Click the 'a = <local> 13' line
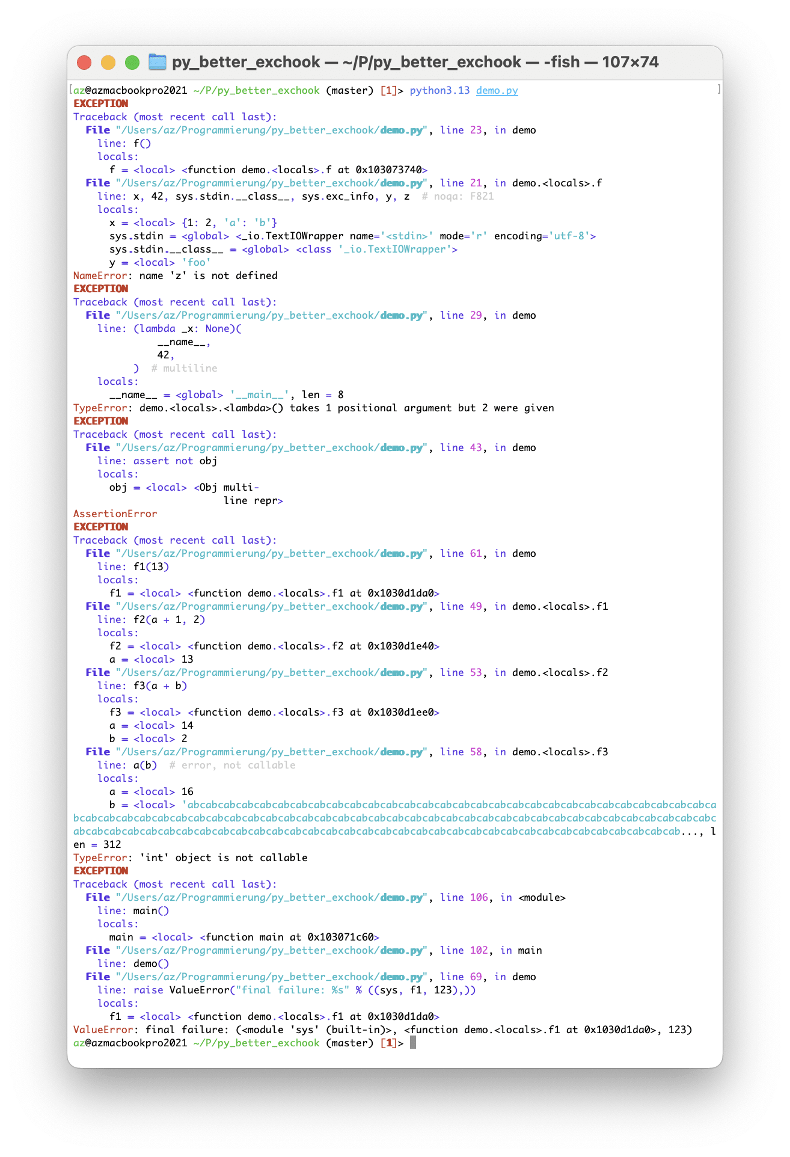 [151, 659]
